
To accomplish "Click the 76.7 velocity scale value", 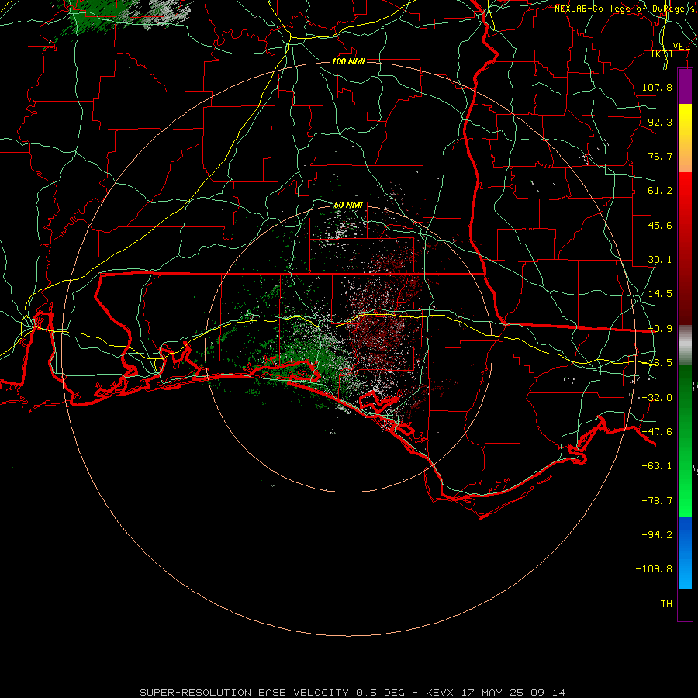I will coord(660,156).
